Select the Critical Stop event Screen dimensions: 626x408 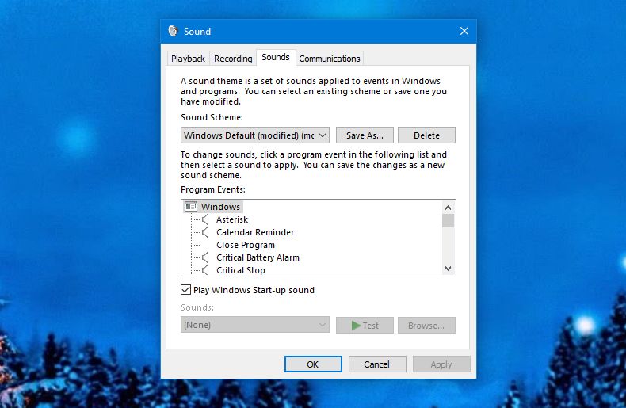pyautogui.click(x=241, y=270)
